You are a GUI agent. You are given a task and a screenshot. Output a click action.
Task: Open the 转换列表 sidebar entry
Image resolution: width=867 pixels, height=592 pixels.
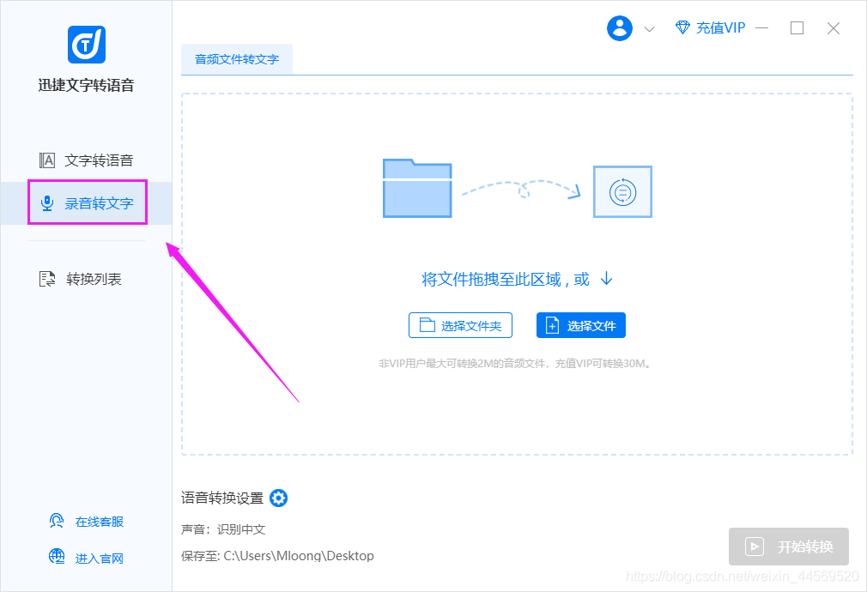pyautogui.click(x=80, y=279)
